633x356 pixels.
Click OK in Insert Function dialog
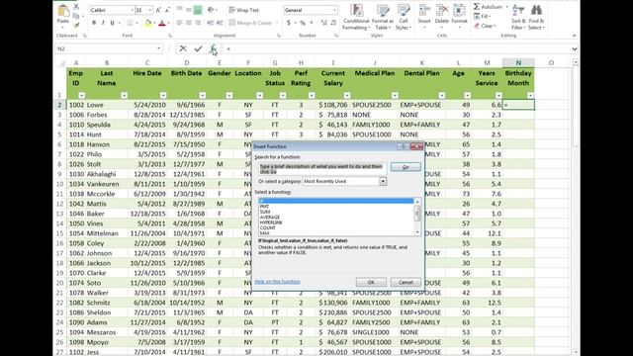click(x=371, y=282)
